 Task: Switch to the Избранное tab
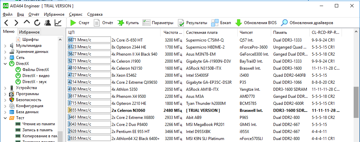pos(29,32)
